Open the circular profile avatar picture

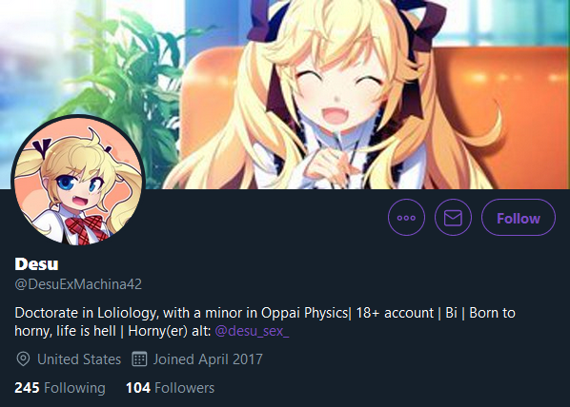pyautogui.click(x=78, y=181)
